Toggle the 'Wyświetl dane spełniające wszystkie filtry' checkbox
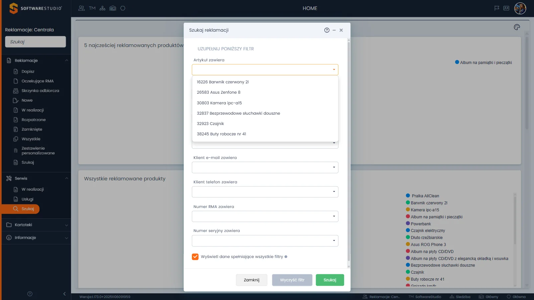 pyautogui.click(x=195, y=257)
